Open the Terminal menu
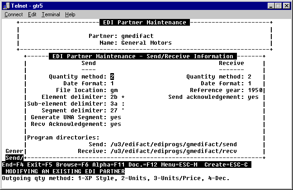 tap(51, 14)
